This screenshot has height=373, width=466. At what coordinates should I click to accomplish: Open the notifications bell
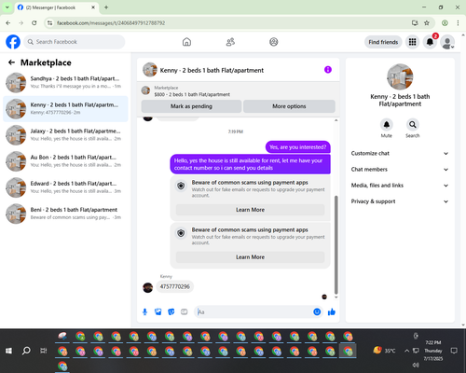[430, 42]
